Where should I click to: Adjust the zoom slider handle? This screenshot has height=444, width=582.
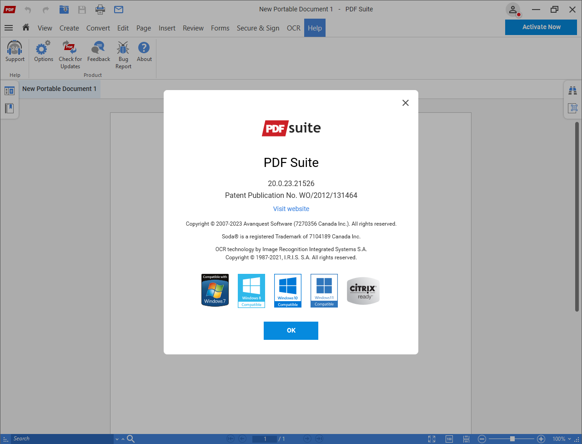(x=512, y=439)
